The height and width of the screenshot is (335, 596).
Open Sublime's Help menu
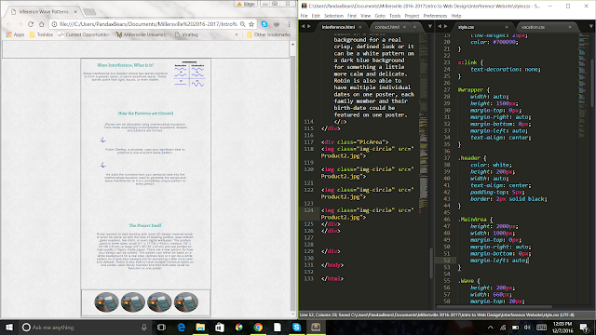click(x=456, y=16)
